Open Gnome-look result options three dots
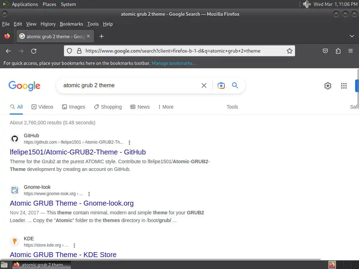 click(x=89, y=194)
